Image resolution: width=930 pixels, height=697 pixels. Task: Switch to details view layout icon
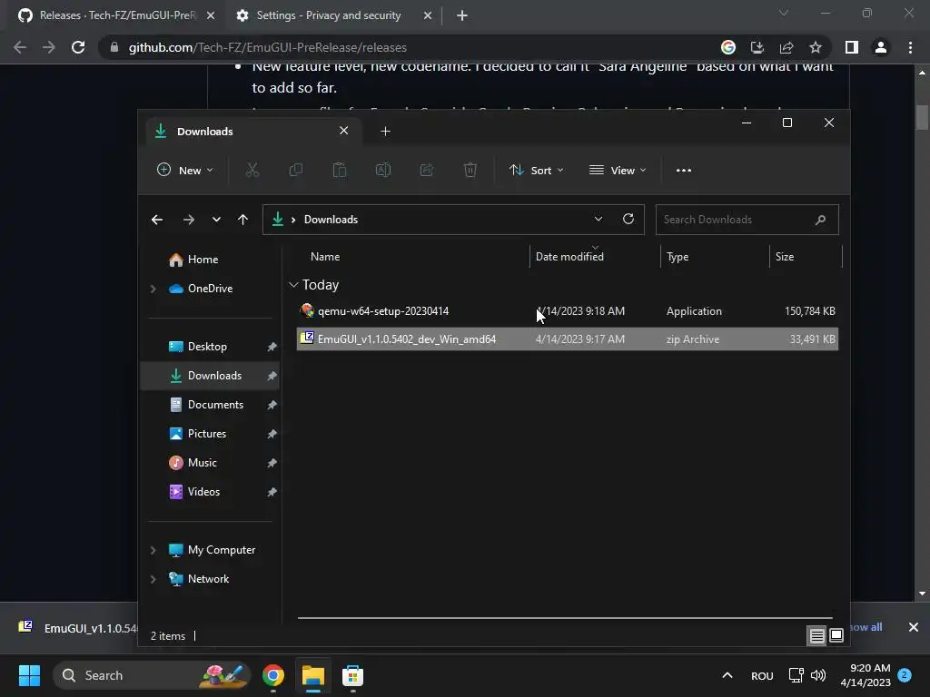(816, 635)
